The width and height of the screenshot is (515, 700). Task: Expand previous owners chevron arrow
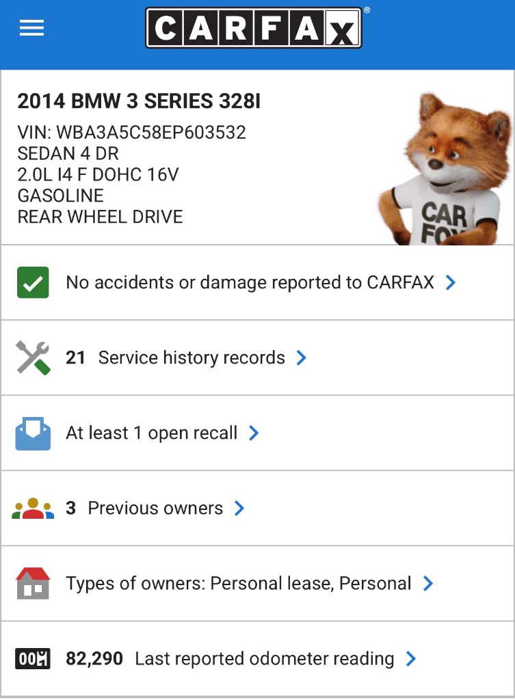(239, 508)
